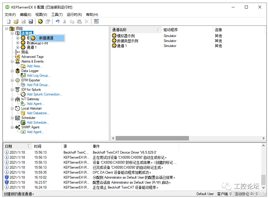Image resolution: width=268 pixels, height=198 pixels.
Task: Open the 帮助(H) menu
Action: pos(92,15)
